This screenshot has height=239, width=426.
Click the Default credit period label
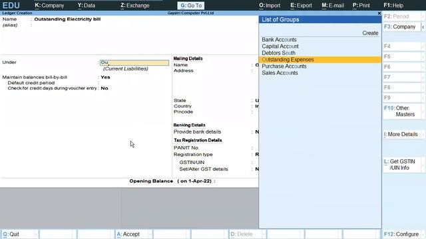31,83
